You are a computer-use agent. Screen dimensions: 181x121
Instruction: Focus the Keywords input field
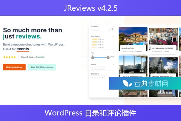coord(100,30)
